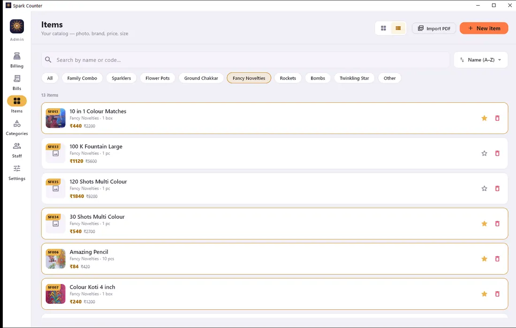Click the 100 K Fountain Large placeholder image
Viewport: 516px width, 328px height.
pos(56,153)
